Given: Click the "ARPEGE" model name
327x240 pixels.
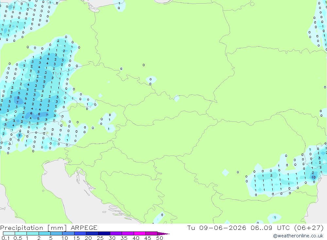Looking at the screenshot, I should pyautogui.click(x=84, y=228).
